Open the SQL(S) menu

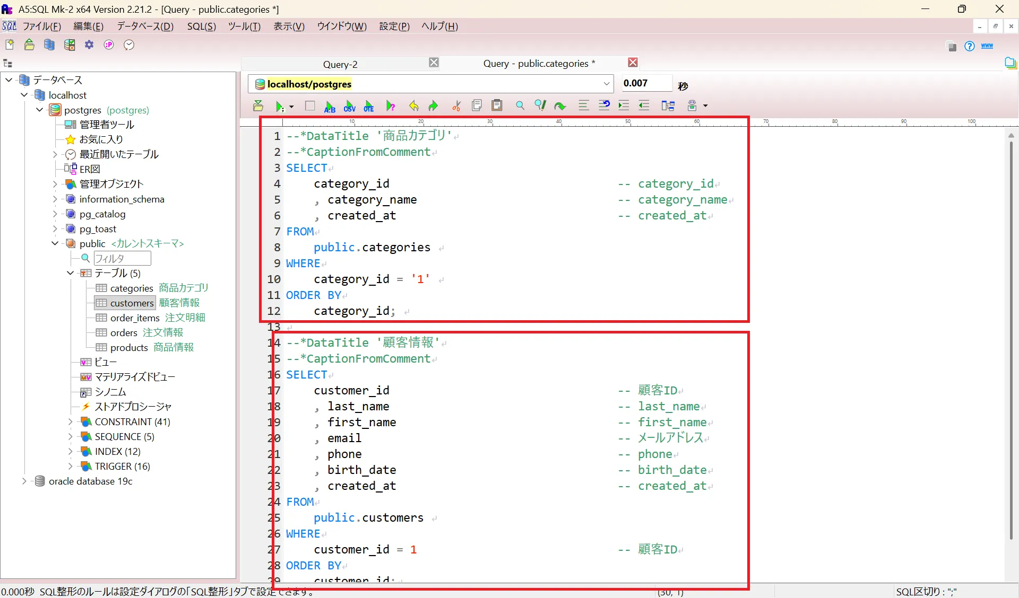coord(202,27)
